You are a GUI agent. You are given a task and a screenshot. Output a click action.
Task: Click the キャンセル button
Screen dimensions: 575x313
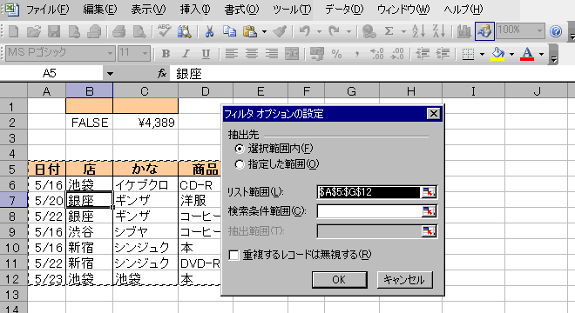(404, 280)
